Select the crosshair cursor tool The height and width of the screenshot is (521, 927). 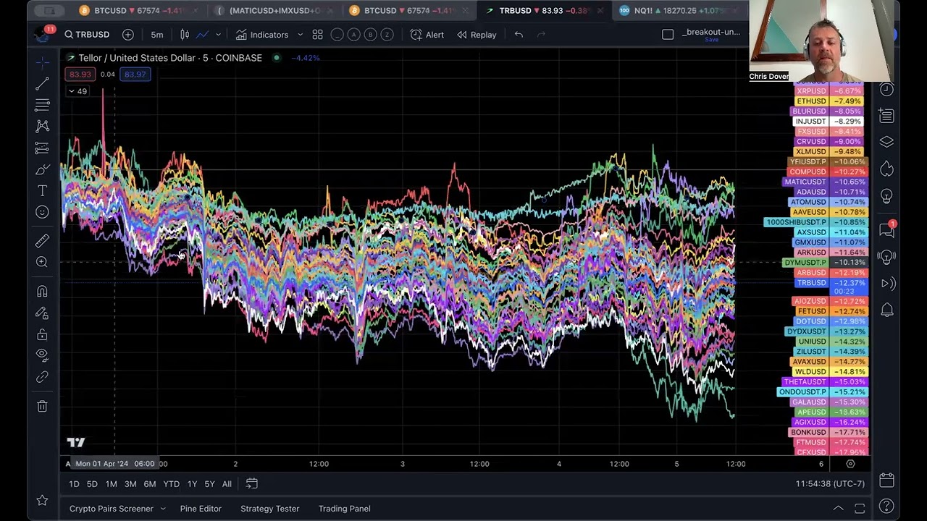coord(42,63)
